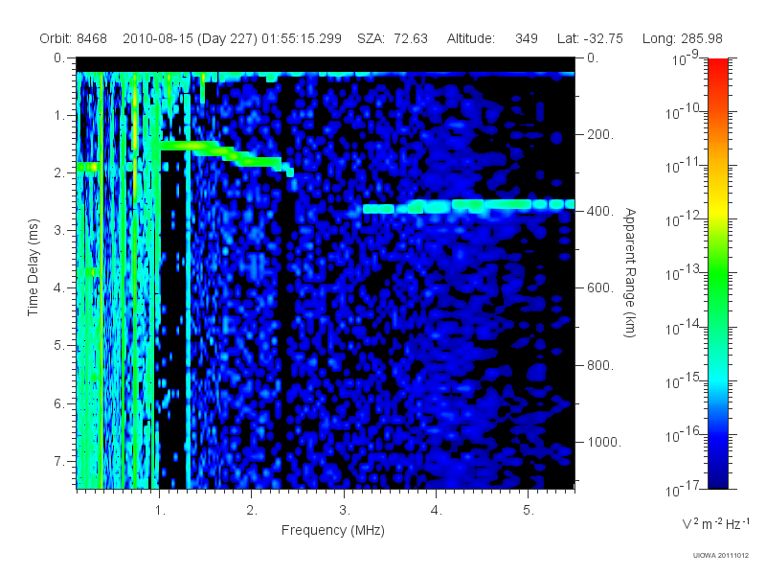
Task: Click the Altitude: 349 header text
Action: (492, 38)
